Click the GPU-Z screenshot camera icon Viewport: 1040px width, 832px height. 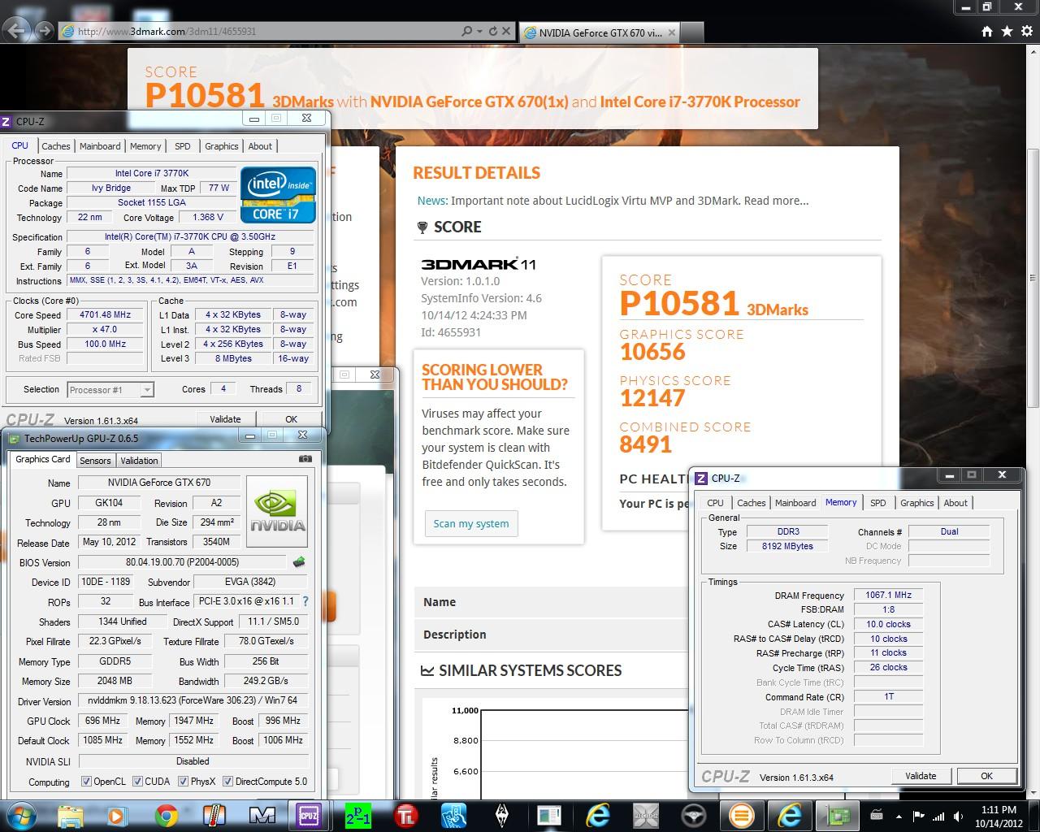click(x=305, y=459)
